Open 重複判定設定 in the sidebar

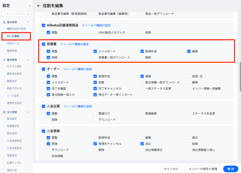(14, 103)
